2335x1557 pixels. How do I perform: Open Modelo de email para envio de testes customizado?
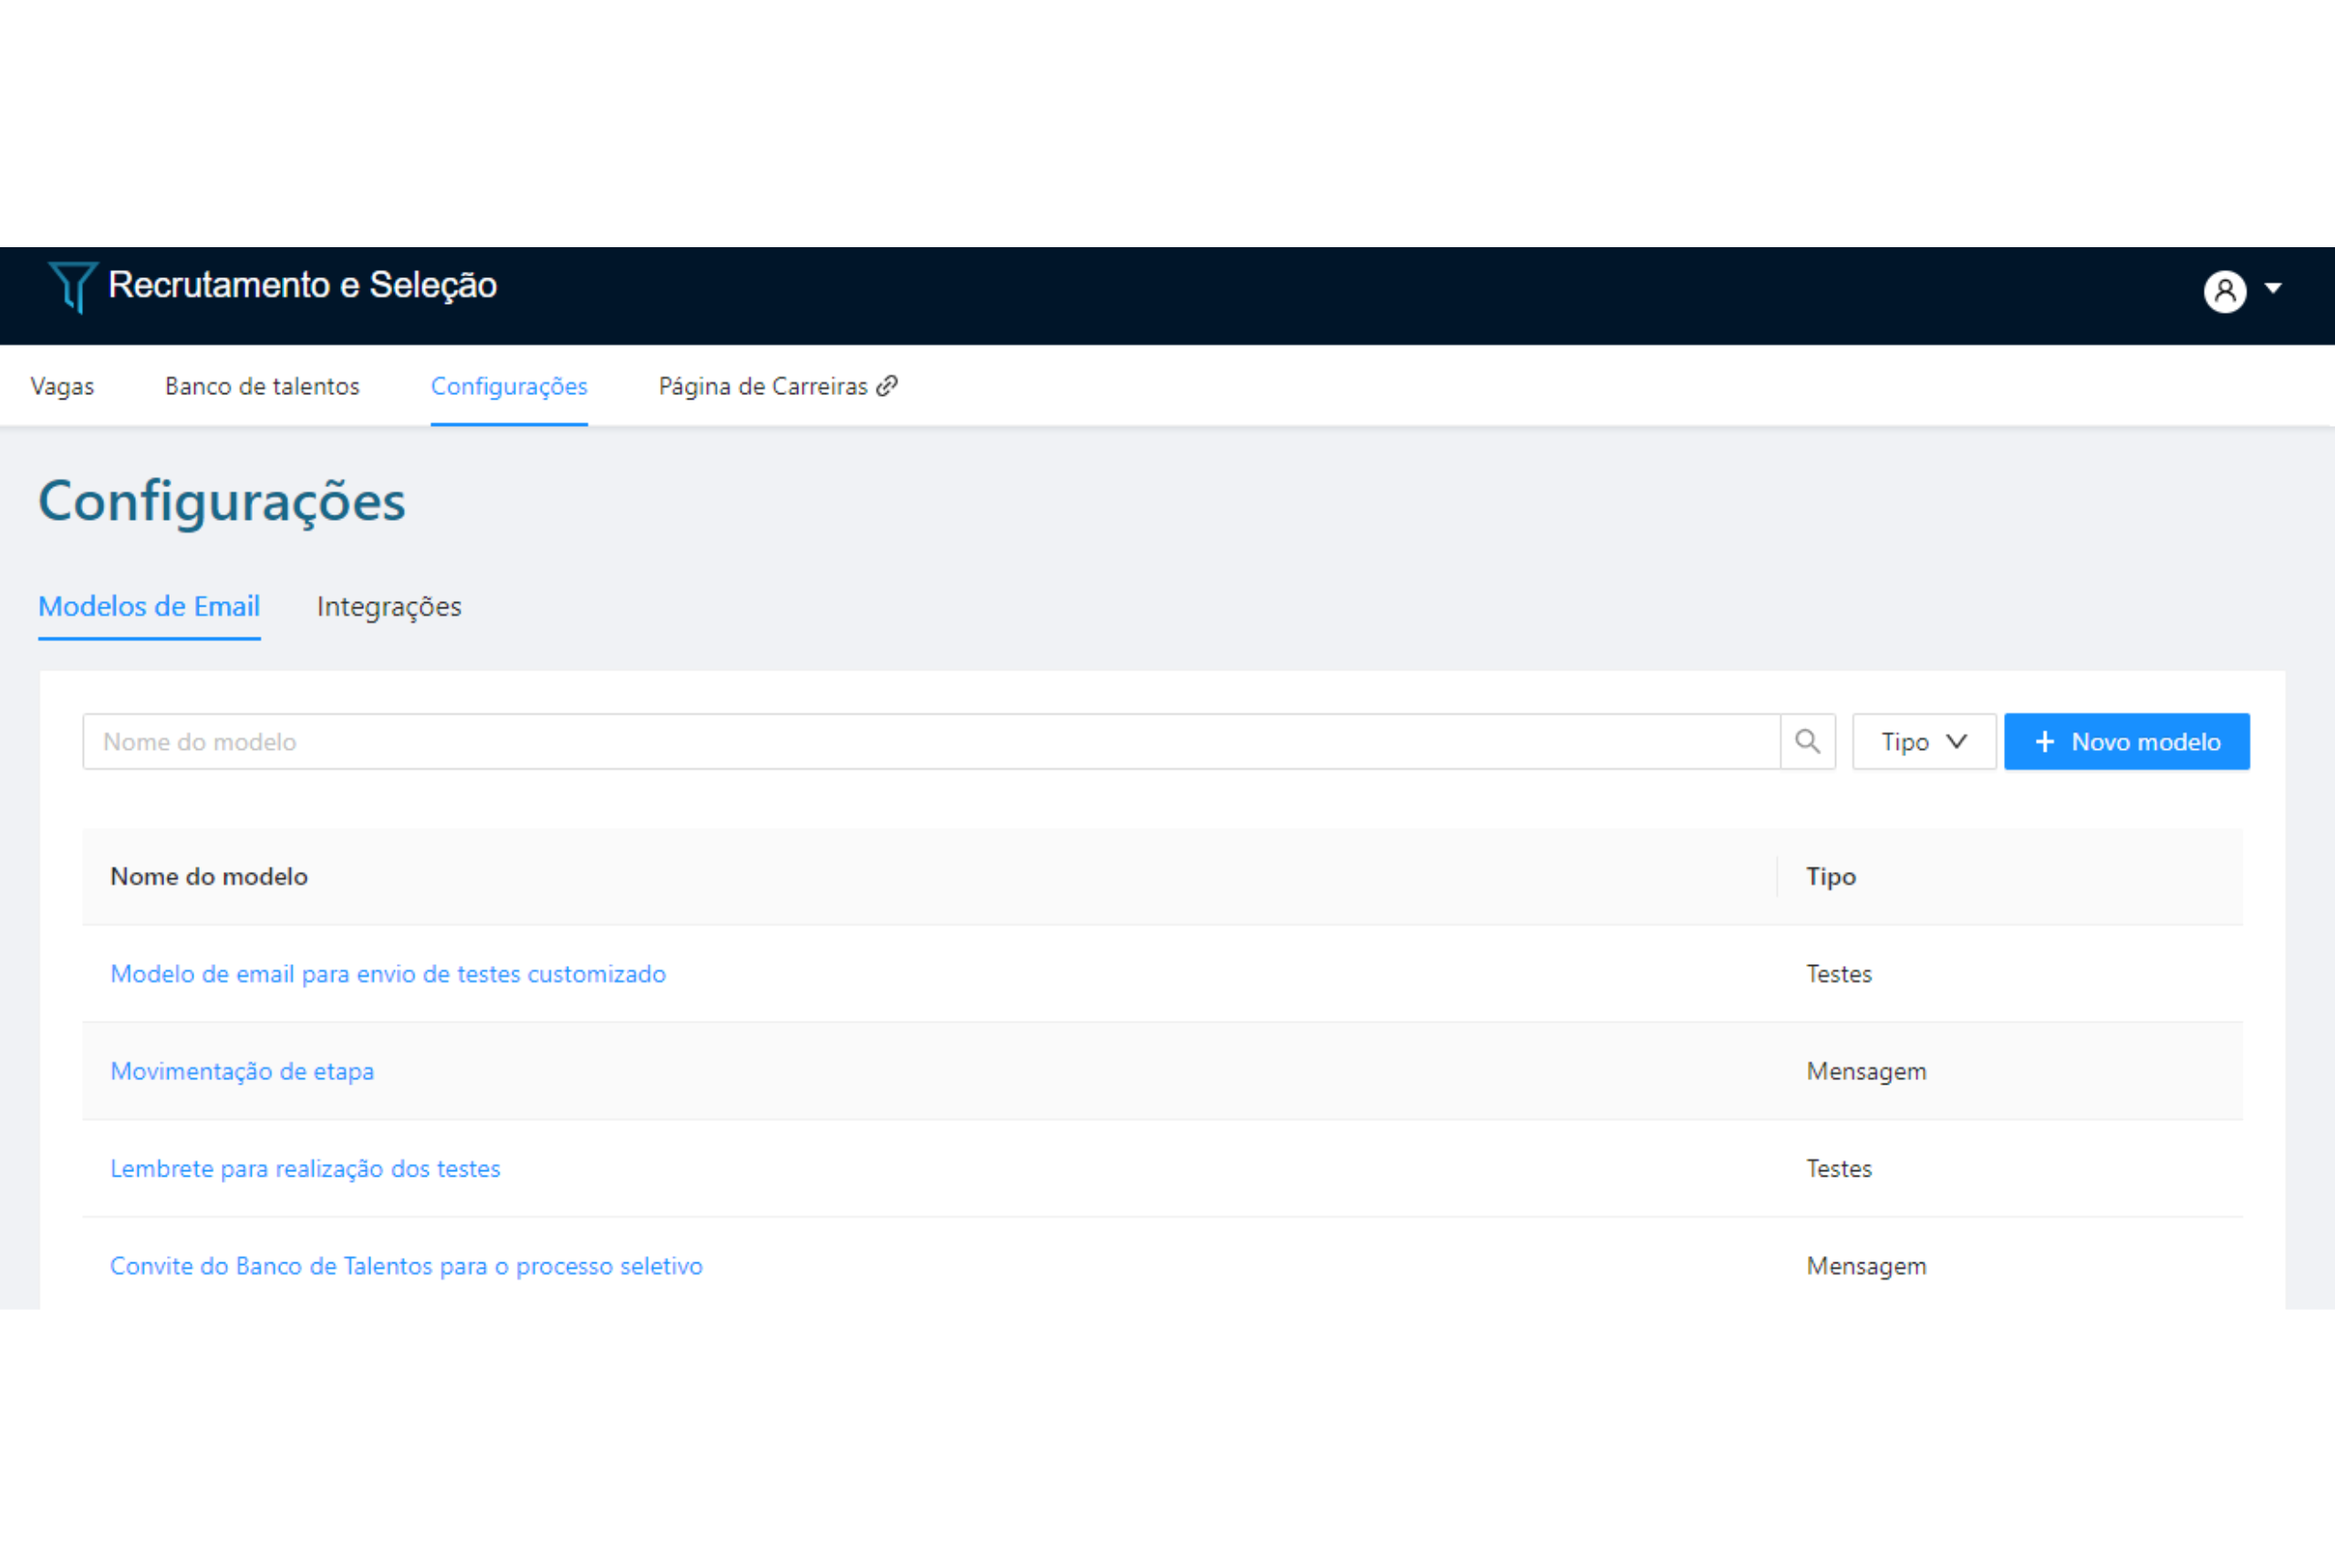(387, 974)
